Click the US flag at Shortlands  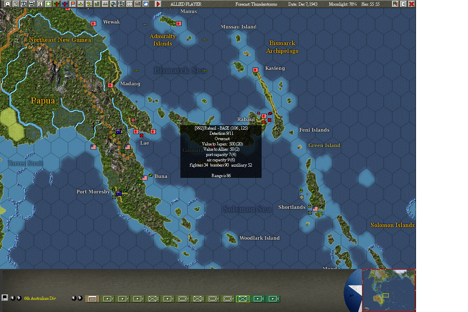315,209
